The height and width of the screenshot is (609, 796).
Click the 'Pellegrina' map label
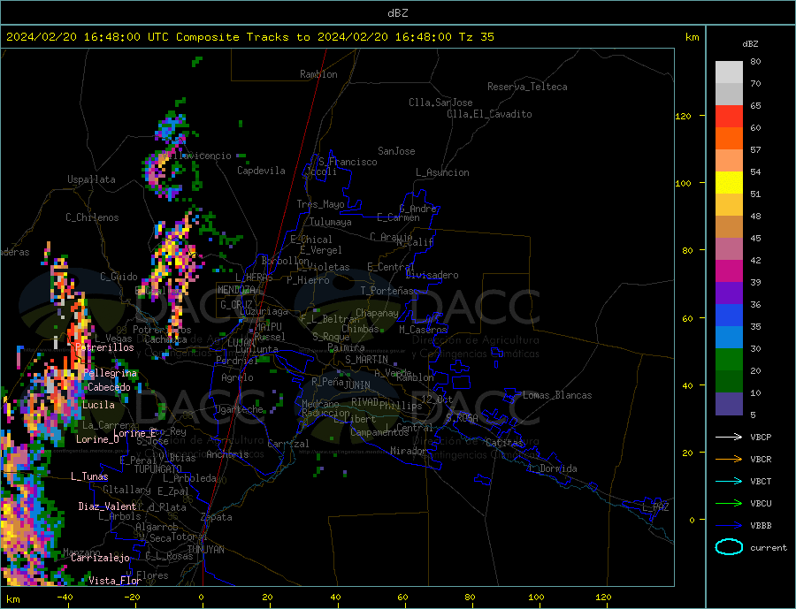111,374
